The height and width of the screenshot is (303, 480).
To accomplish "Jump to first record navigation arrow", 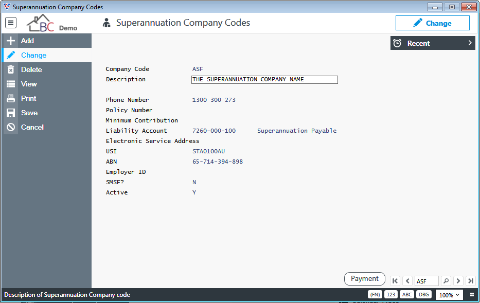I will pos(395,281).
